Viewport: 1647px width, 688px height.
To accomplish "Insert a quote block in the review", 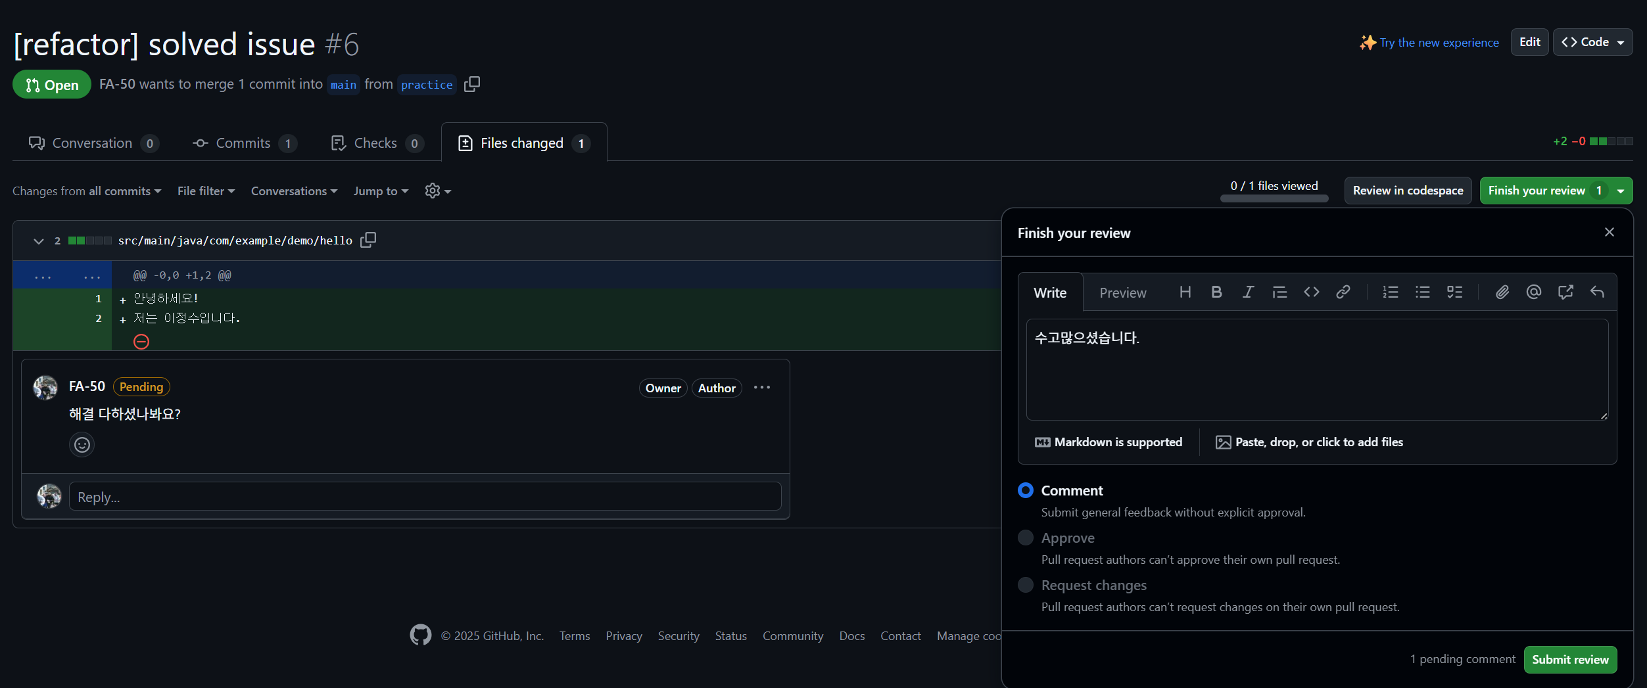I will pyautogui.click(x=1279, y=292).
